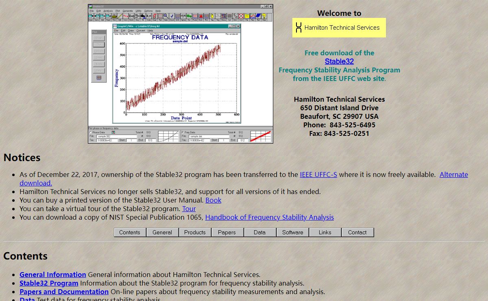The height and width of the screenshot is (301, 488).
Task: Click the General navigation button
Action: (162, 232)
